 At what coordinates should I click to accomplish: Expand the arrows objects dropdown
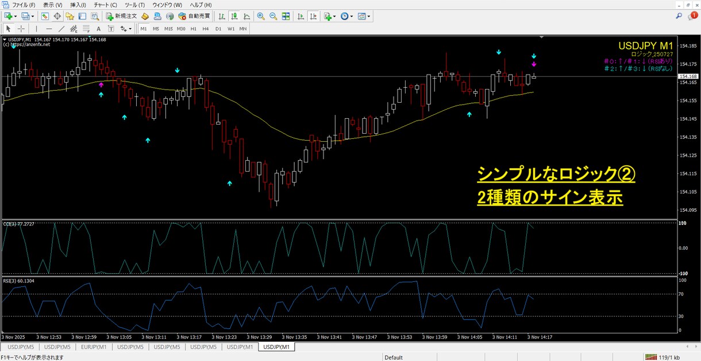pos(131,29)
